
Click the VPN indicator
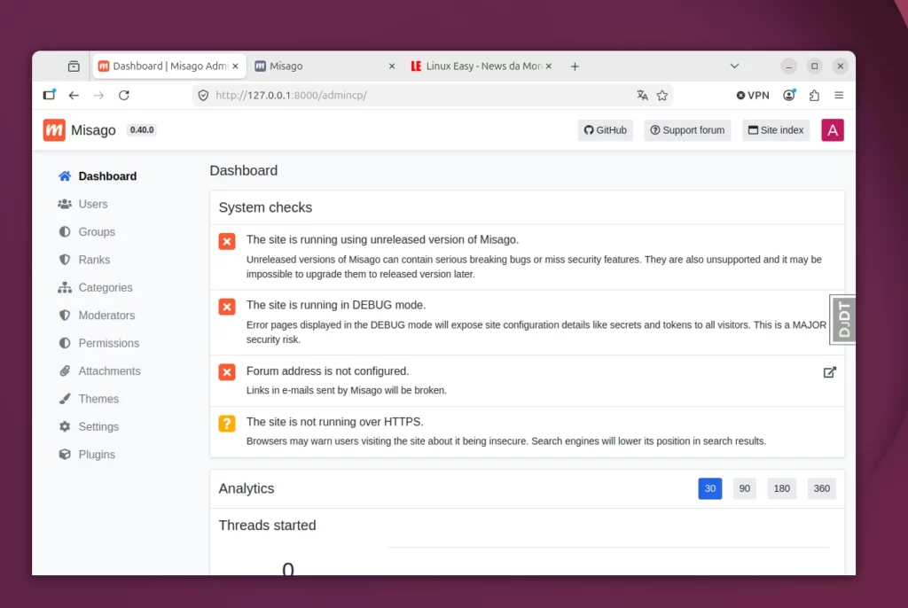click(752, 95)
